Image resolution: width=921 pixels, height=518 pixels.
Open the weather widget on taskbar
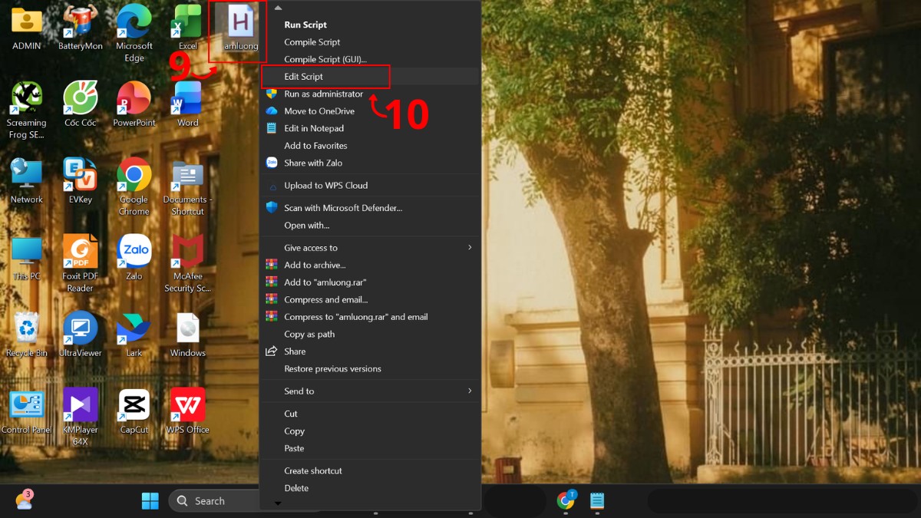click(x=24, y=500)
